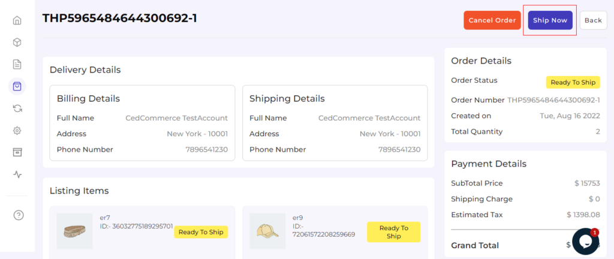Click the Ready To Ship order status badge
The height and width of the screenshot is (259, 614).
point(573,83)
